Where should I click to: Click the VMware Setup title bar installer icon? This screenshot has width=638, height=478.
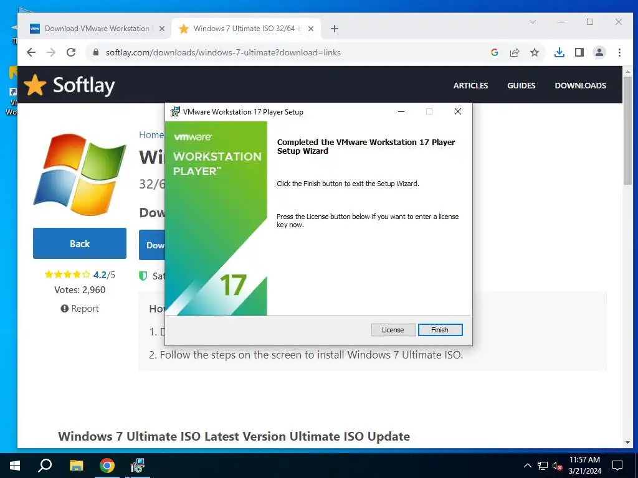coord(175,112)
